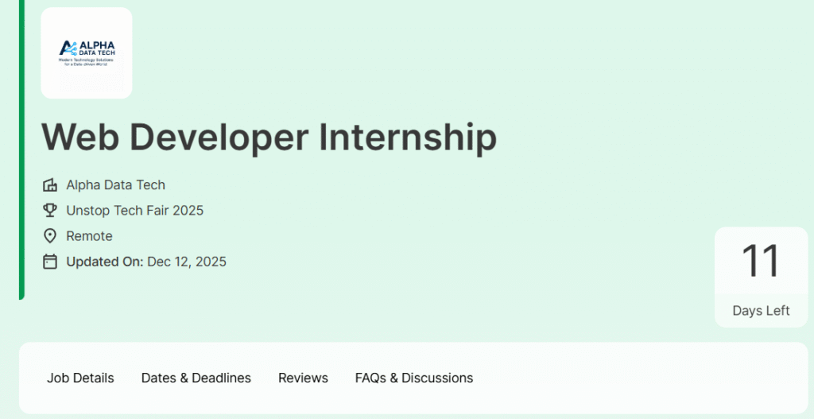This screenshot has width=814, height=419.
Task: Click the number 11 in the countdown card
Action: coord(761,261)
